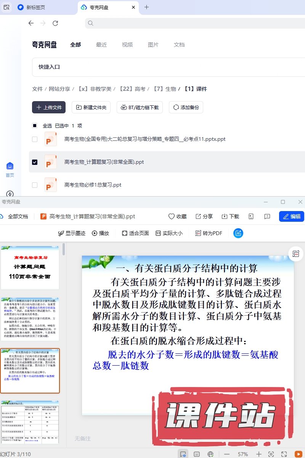
Task: Switch to the 文档 tab
Action: (179, 45)
